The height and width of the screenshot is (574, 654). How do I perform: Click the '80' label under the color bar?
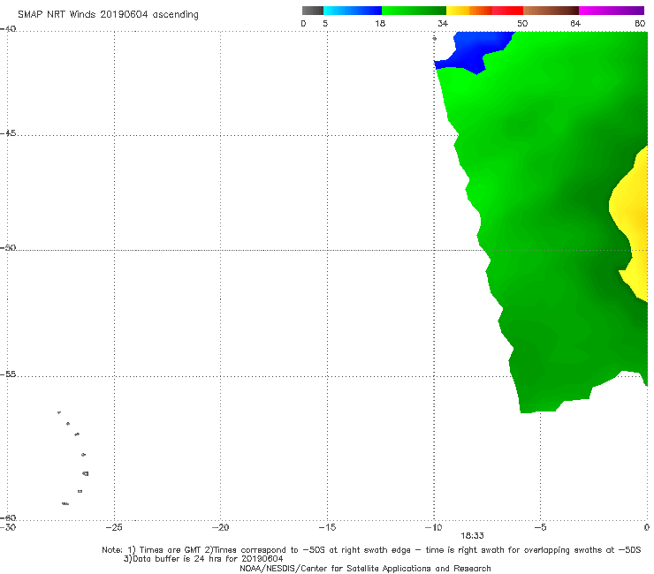tap(640, 24)
